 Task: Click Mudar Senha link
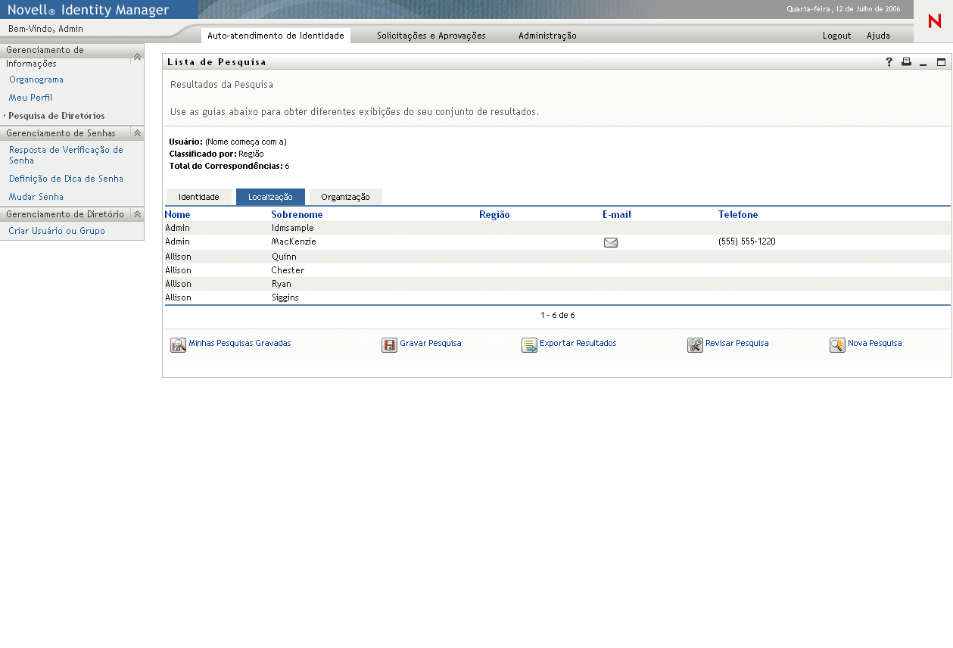(36, 197)
